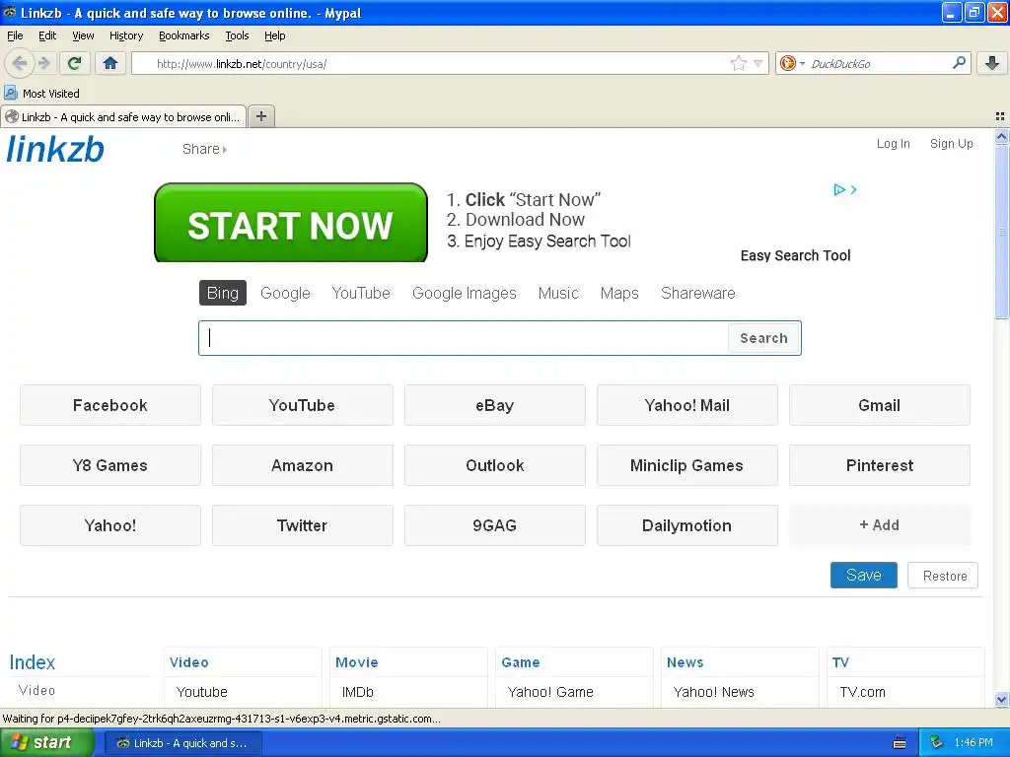The image size is (1010, 757).
Task: Open the Pinterest shortcut tile
Action: click(x=879, y=465)
